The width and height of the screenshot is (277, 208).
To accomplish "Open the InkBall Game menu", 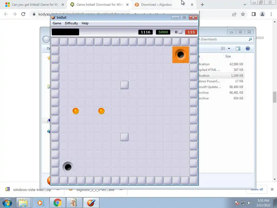I will tap(57, 23).
